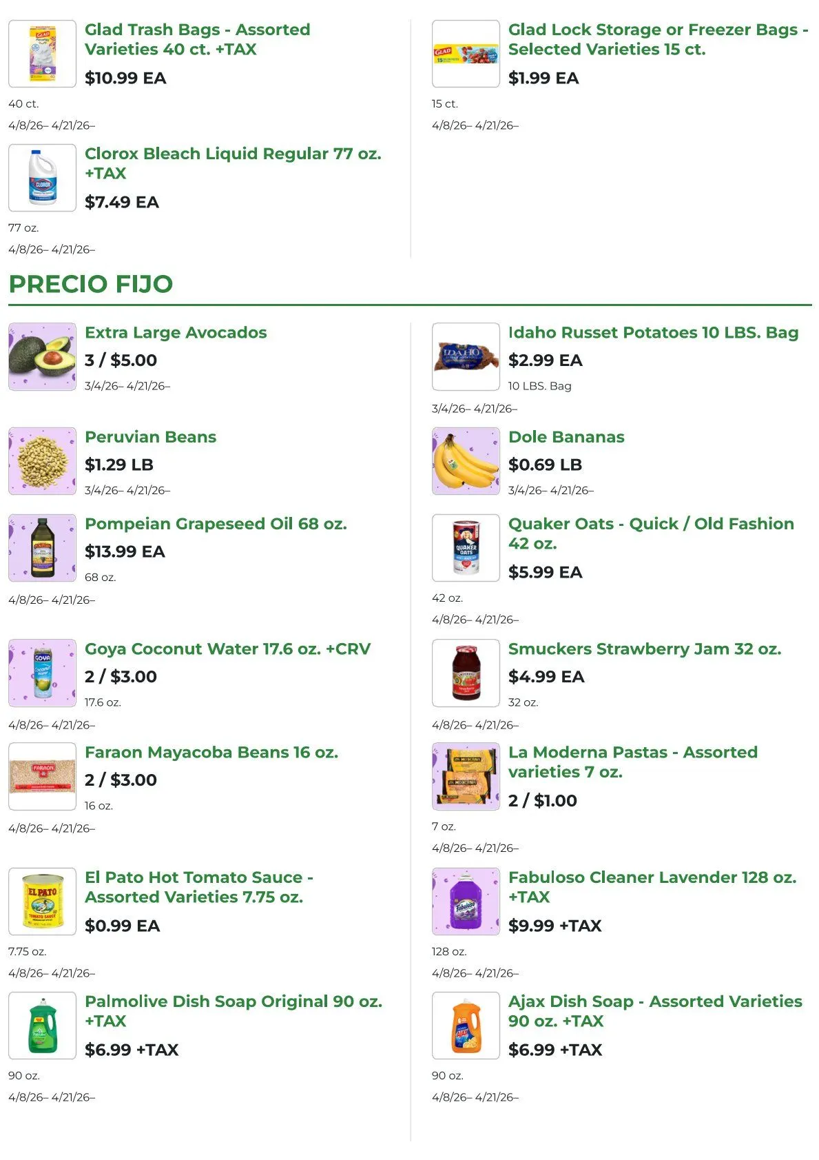Screen dimensions: 819x1160
Task: Open Glad Lock Storage or Freezer Bags link
Action: tap(657, 39)
